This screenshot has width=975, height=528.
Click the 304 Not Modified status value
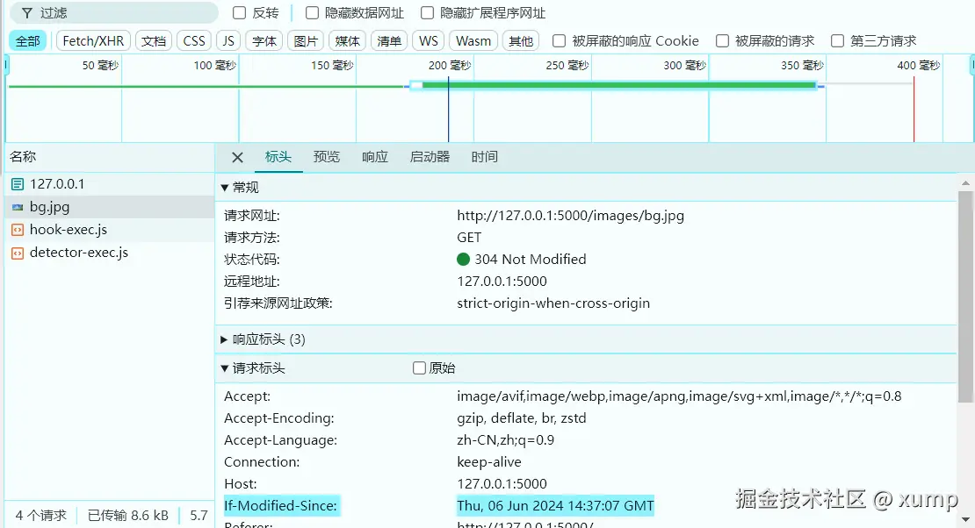click(531, 259)
